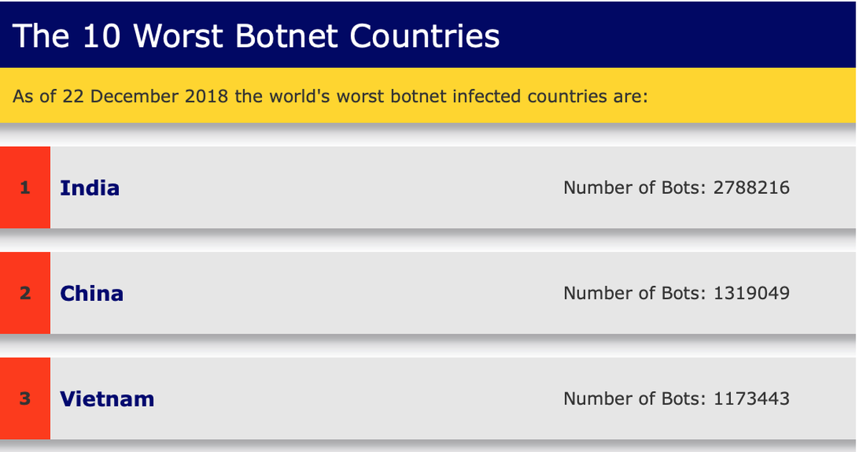859x452 pixels.
Task: Select Vietnam's bot count 1173443
Action: (752, 398)
